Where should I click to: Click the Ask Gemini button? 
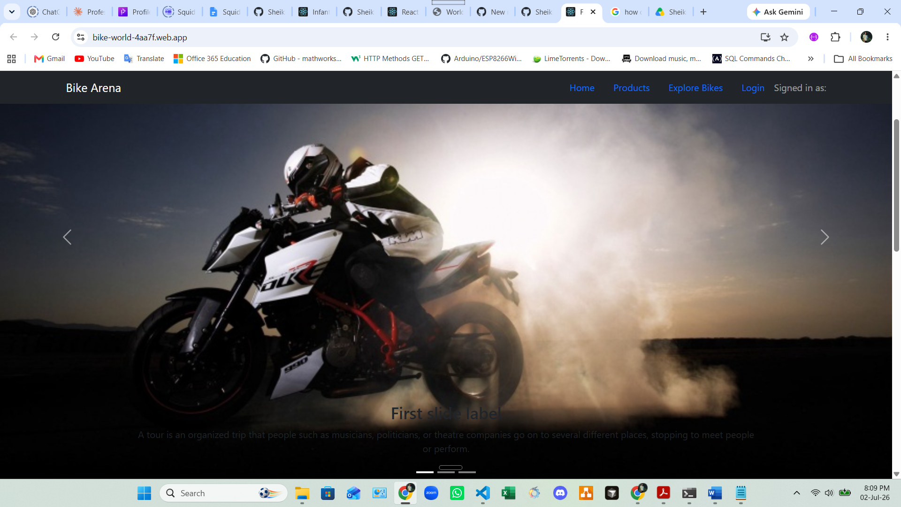[x=778, y=12]
